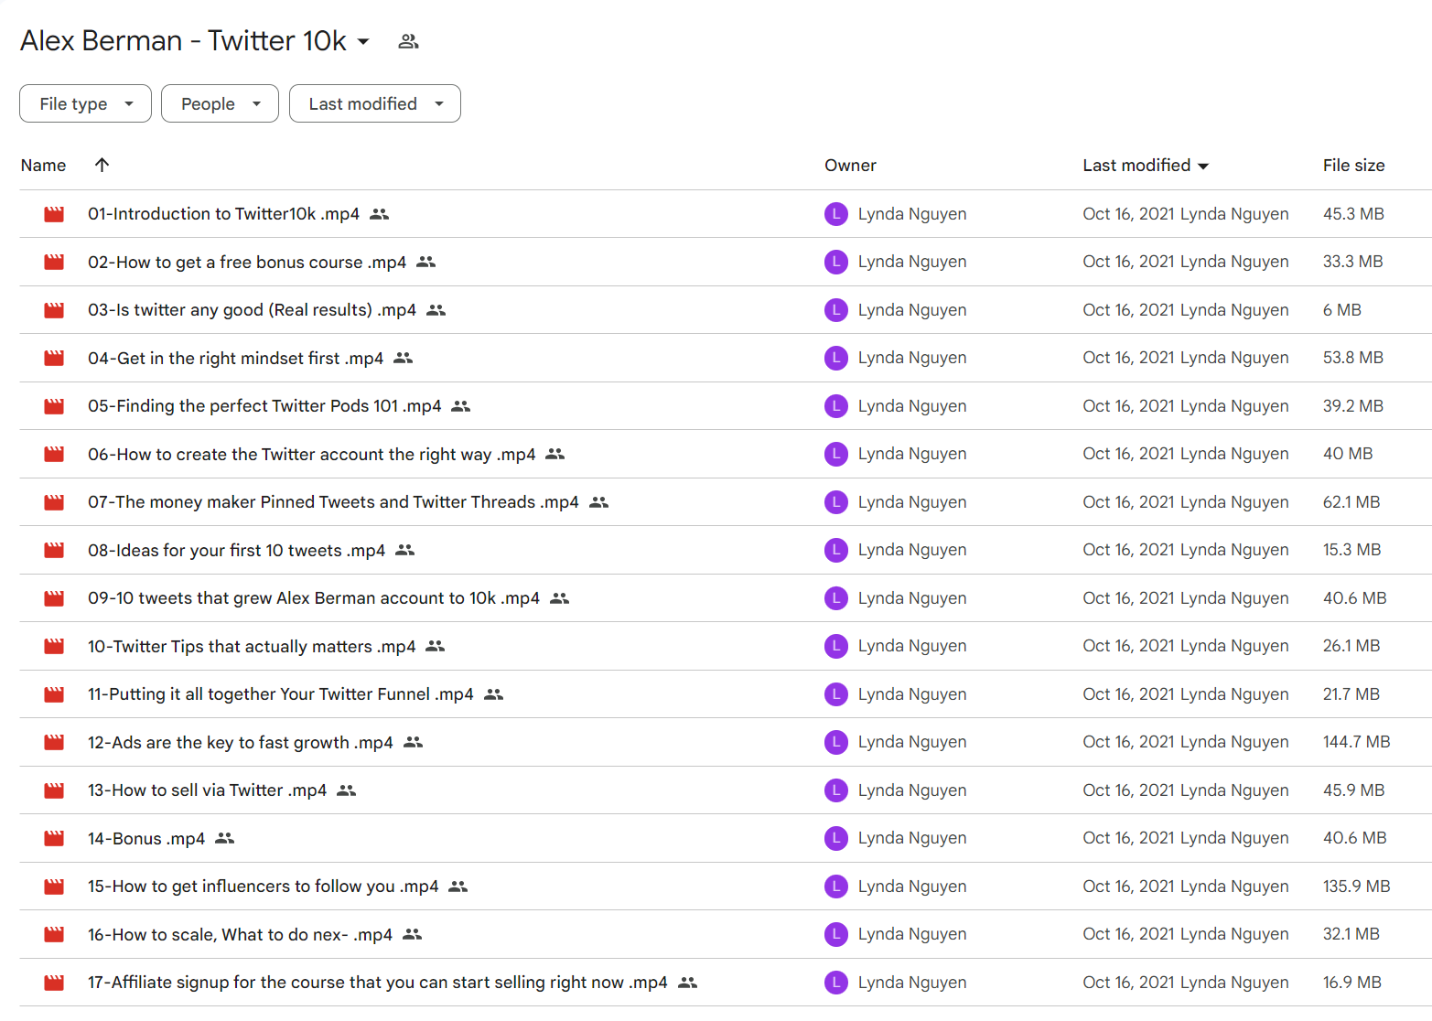Click shared icon next to 10-Twitter Tips
Viewport: 1432px width, 1021px height.
pos(436,646)
